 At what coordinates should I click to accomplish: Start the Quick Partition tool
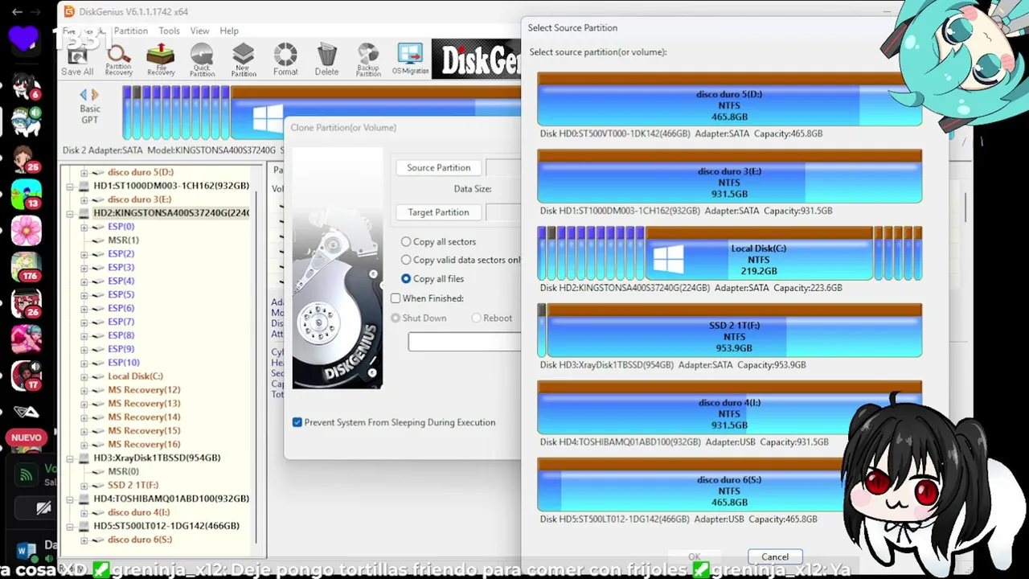pos(202,60)
